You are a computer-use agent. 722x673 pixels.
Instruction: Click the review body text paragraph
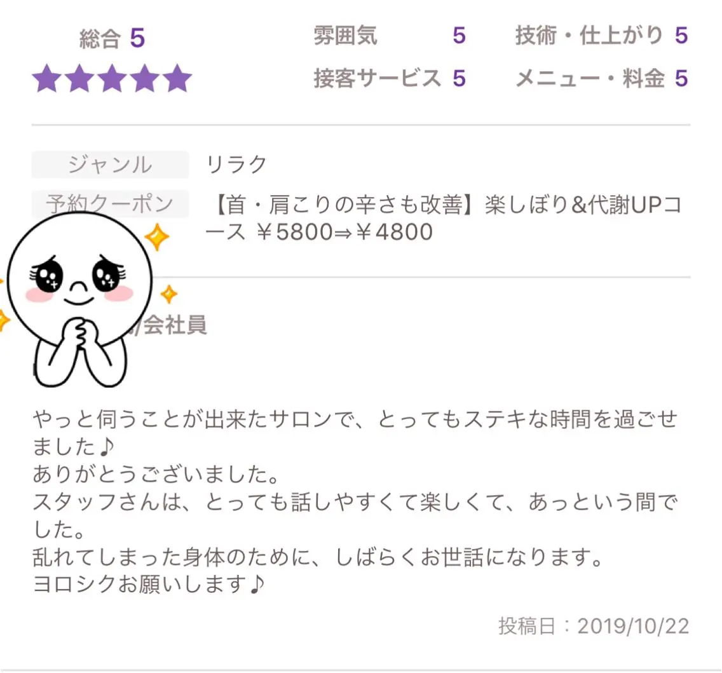coord(355,502)
